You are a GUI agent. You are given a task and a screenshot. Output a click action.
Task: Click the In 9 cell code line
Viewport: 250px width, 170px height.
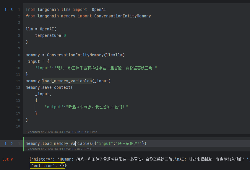(86, 143)
